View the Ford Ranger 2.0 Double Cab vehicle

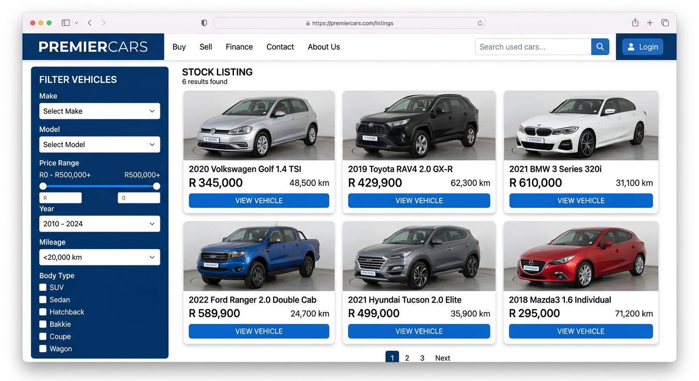[x=259, y=331]
